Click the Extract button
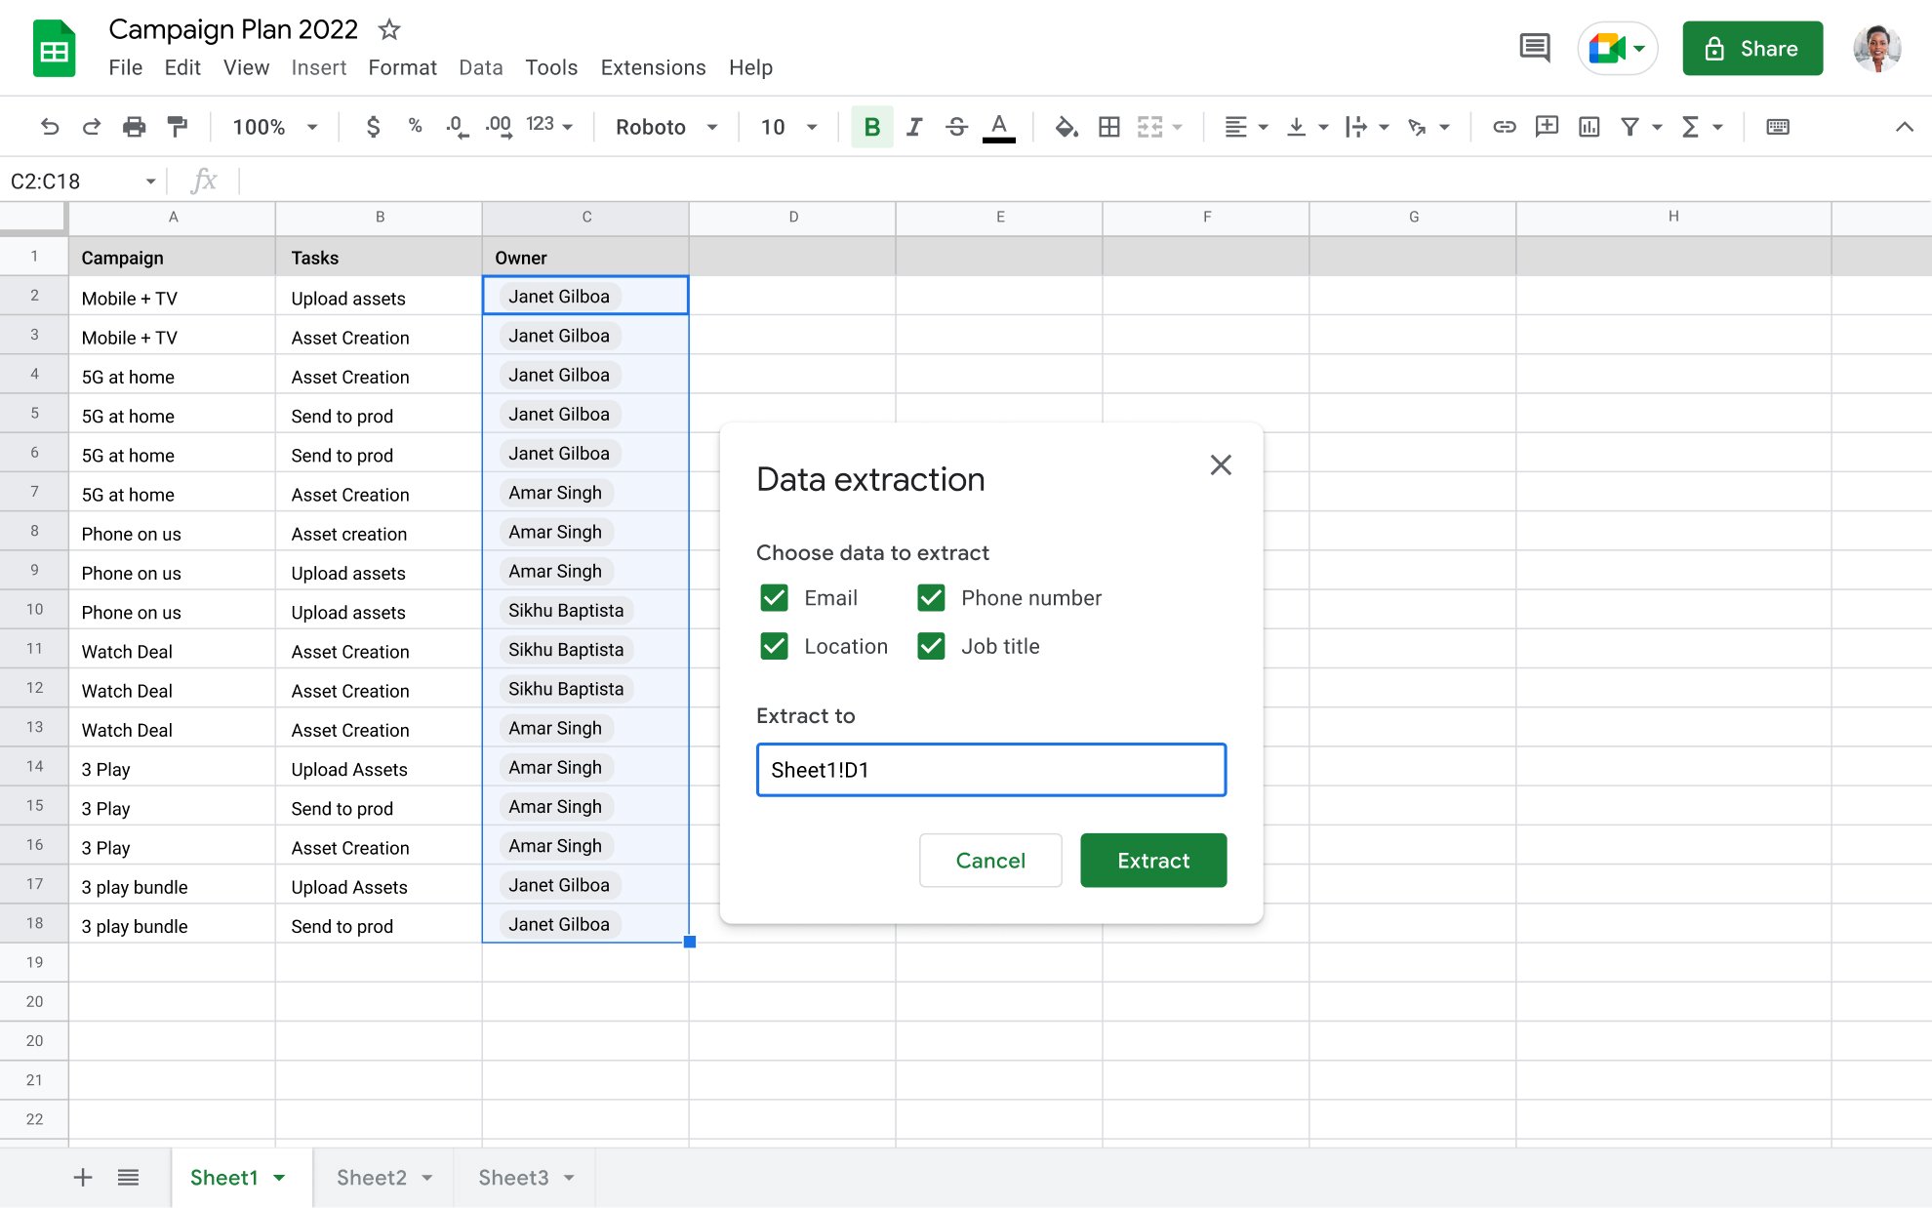Viewport: 1932px width, 1208px height. [x=1153, y=860]
